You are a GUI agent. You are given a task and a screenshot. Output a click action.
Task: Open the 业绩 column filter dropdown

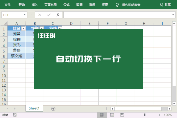[60, 28]
